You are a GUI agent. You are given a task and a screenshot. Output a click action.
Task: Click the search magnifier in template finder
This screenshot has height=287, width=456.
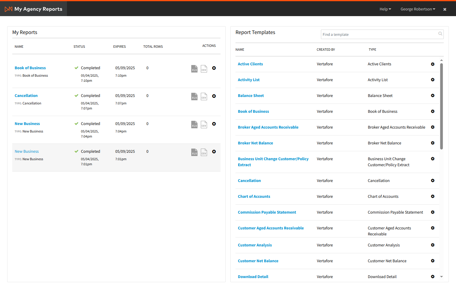coord(440,34)
